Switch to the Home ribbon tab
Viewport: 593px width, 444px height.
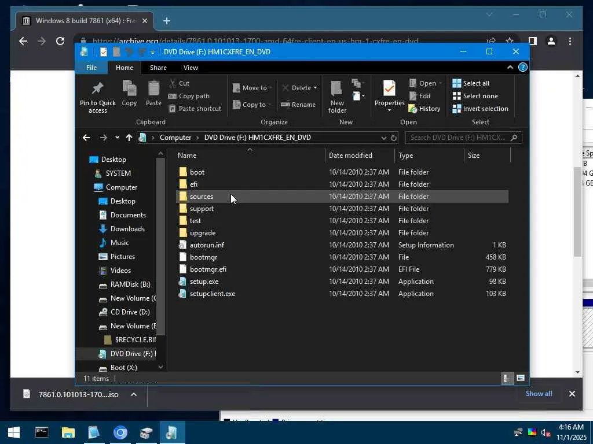(125, 68)
